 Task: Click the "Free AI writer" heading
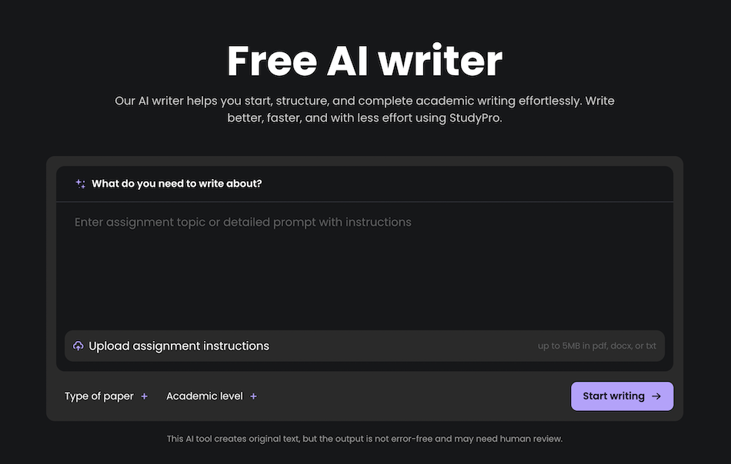365,61
